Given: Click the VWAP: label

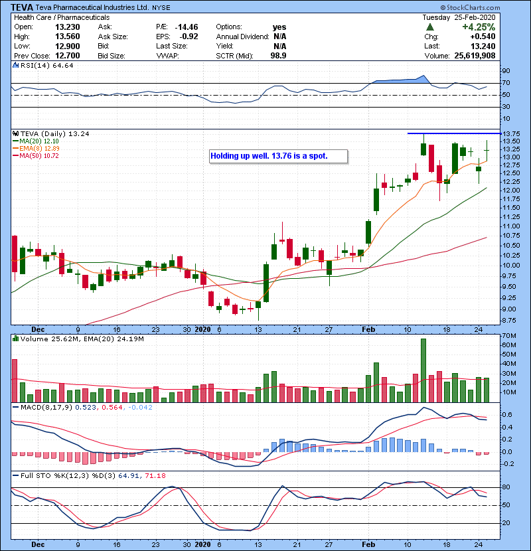Looking at the screenshot, I should coord(167,56).
